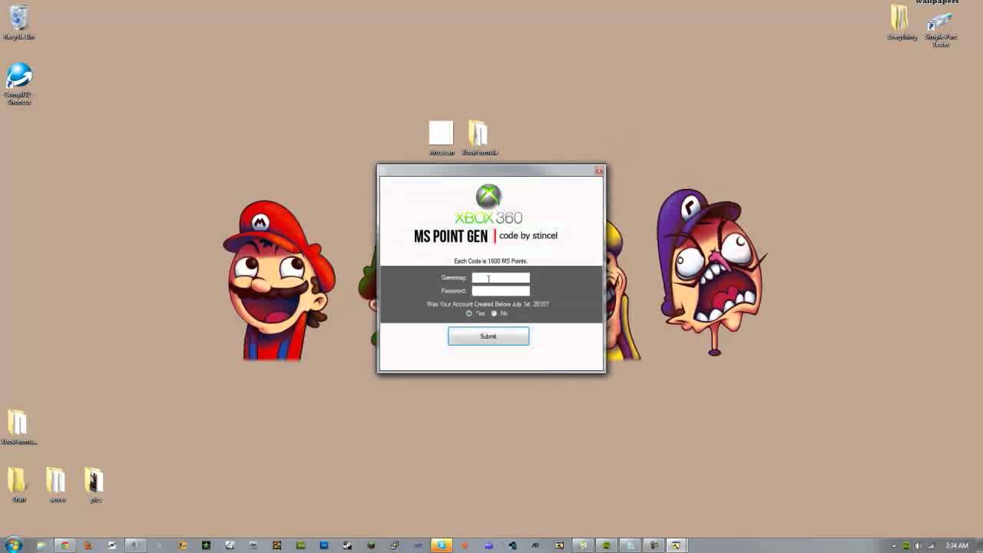Select the No radio button
Screen dimensions: 983x553
click(x=495, y=313)
